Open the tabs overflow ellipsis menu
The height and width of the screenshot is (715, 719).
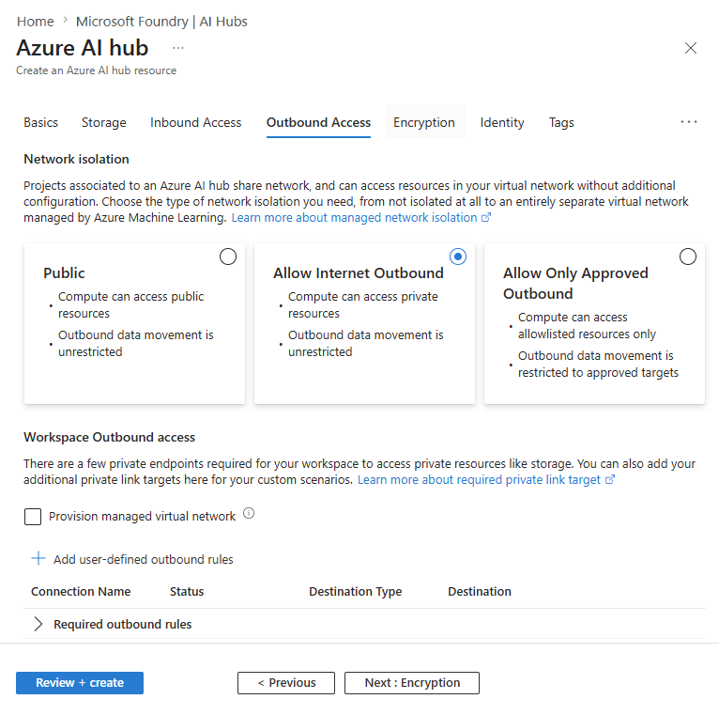tap(689, 122)
